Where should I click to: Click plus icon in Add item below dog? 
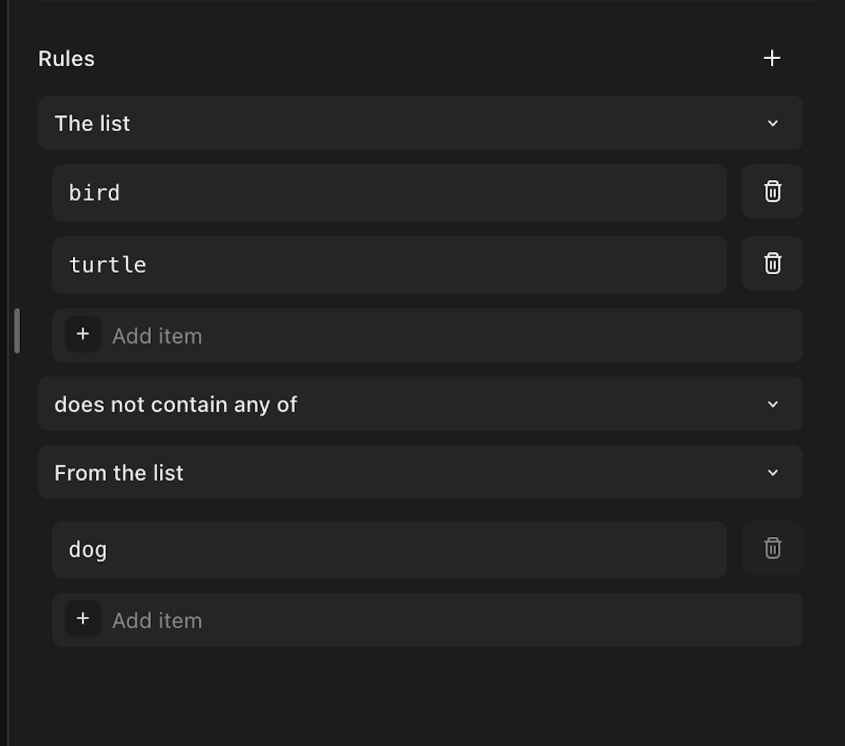[x=83, y=619]
